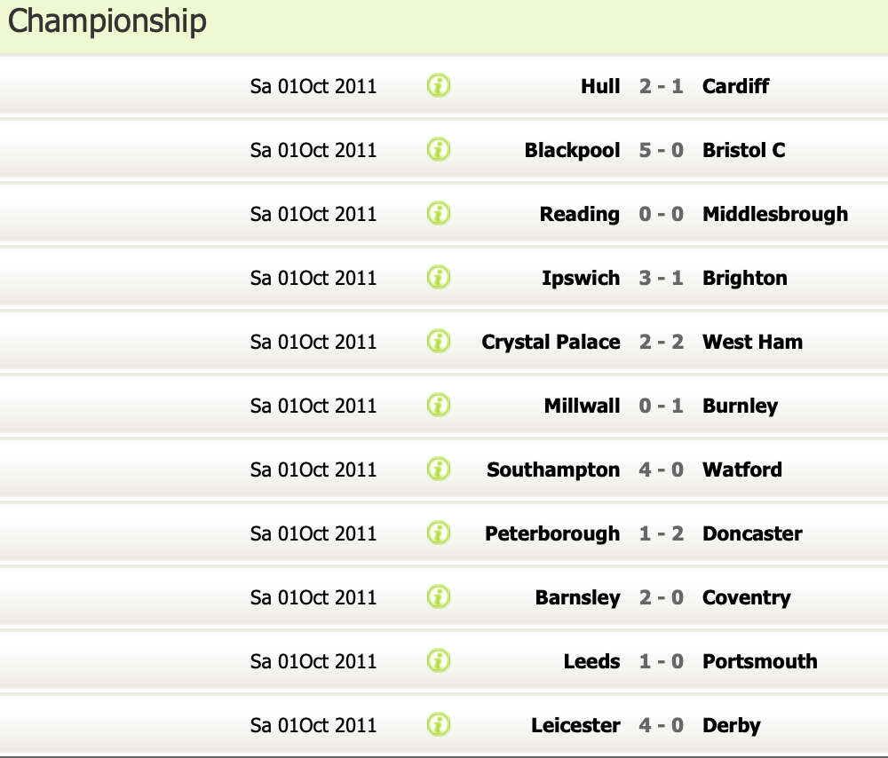Click the Doncaster team name
Viewport: 888px width, 758px height.
[752, 533]
